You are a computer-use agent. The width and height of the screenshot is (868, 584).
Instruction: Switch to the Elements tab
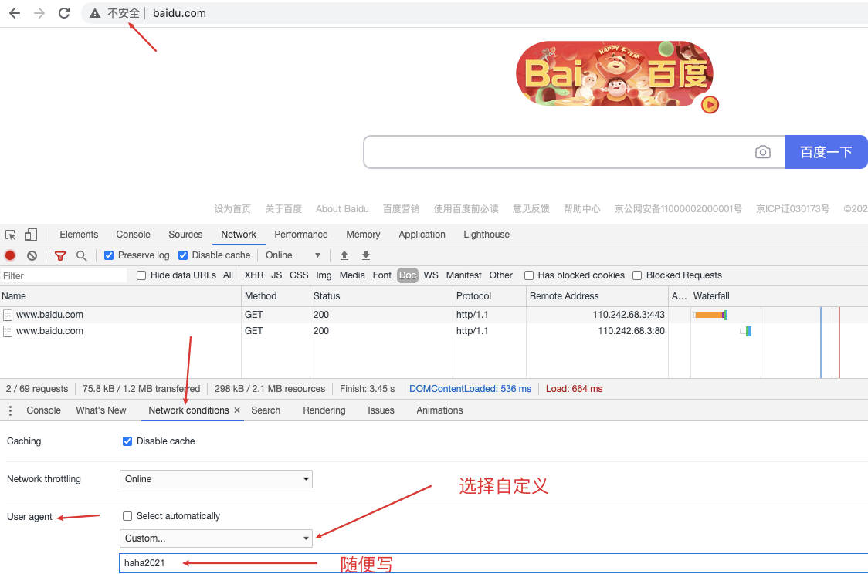click(x=80, y=235)
